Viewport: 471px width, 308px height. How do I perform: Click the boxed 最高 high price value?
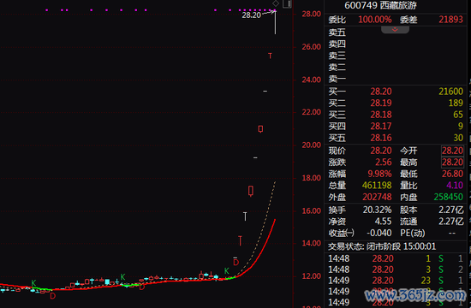pos(452,162)
